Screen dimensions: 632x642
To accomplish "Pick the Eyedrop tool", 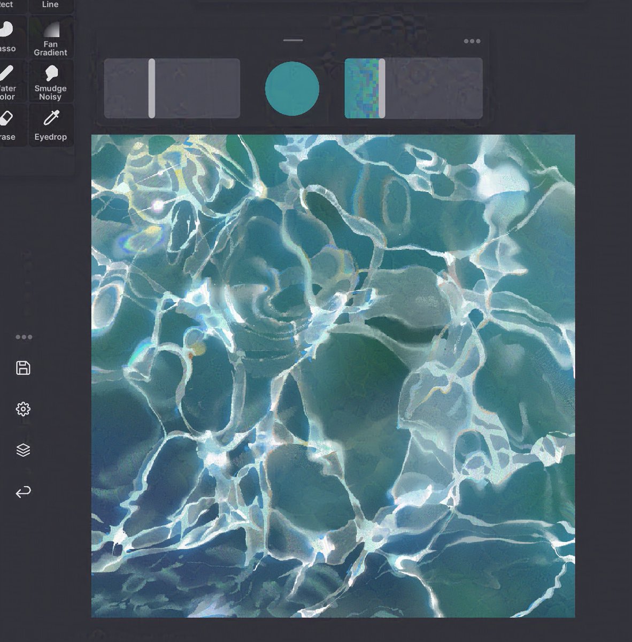I will tap(51, 125).
